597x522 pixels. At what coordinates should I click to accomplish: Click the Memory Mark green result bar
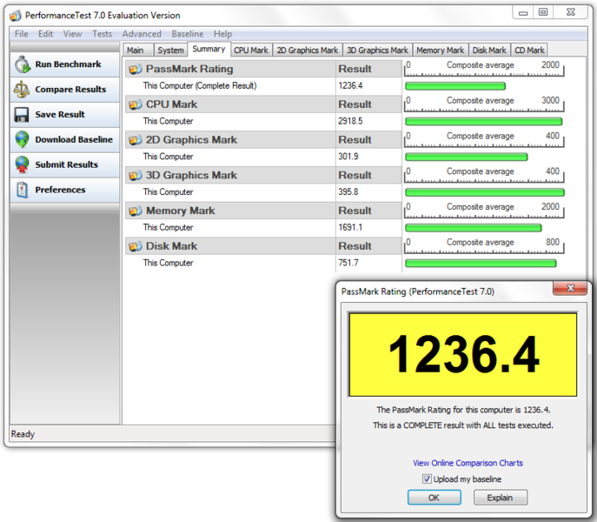[x=474, y=228]
